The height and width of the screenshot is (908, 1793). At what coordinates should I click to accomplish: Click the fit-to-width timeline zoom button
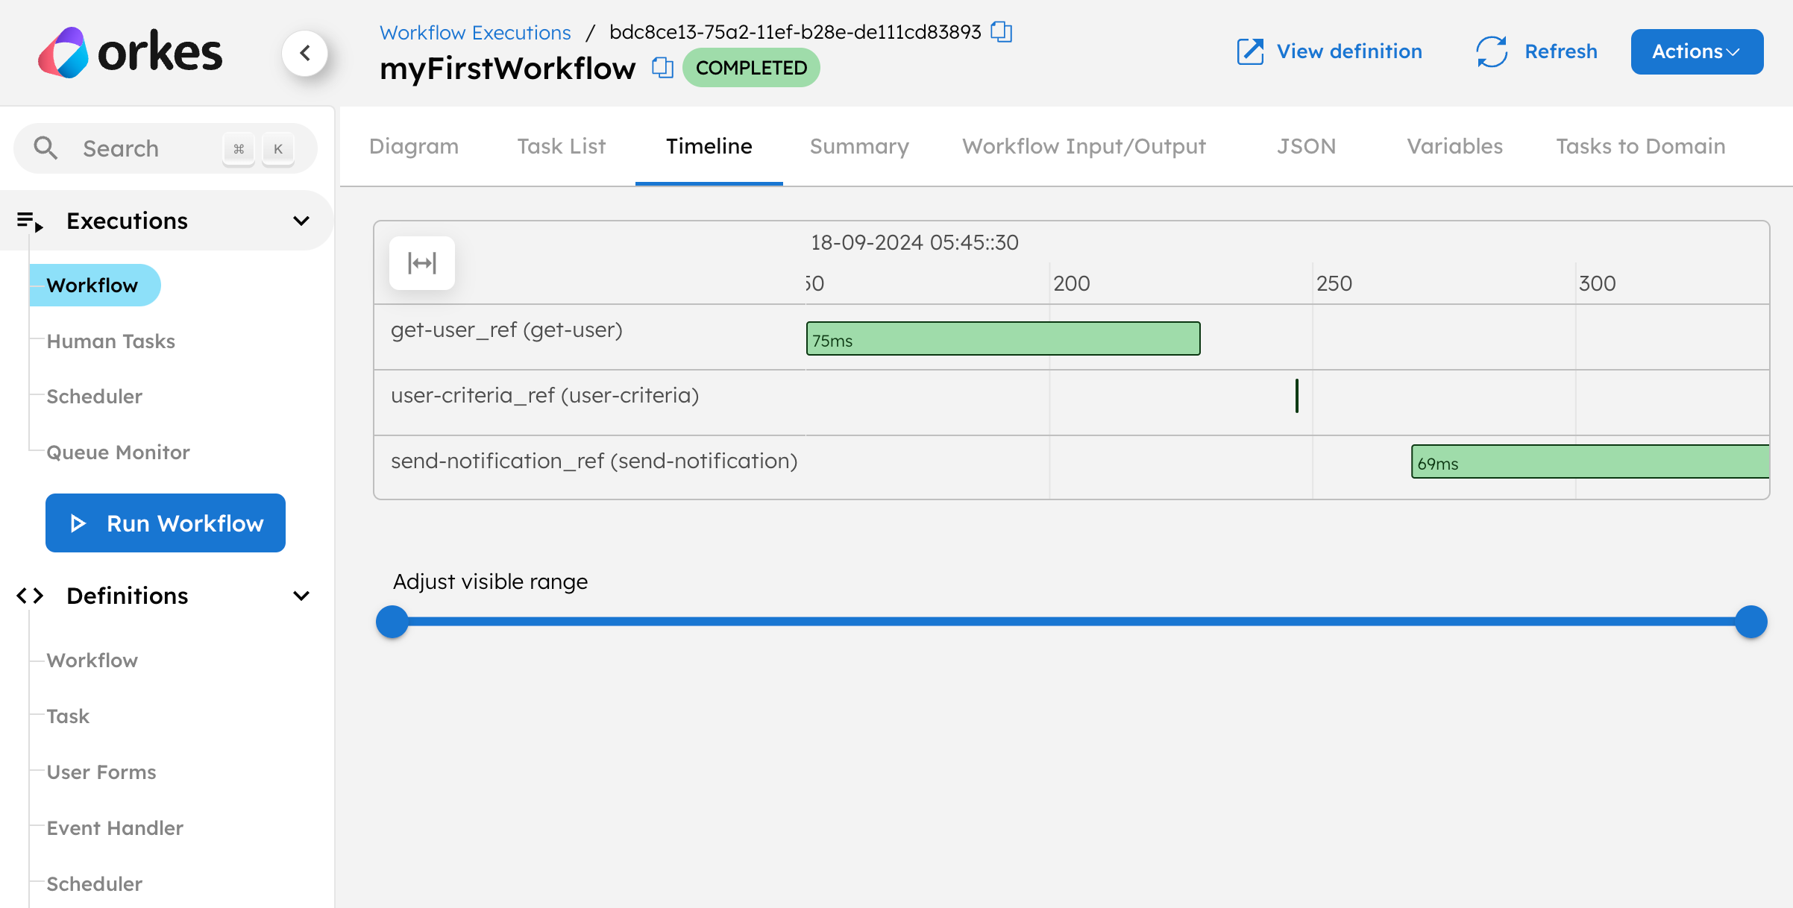click(422, 262)
